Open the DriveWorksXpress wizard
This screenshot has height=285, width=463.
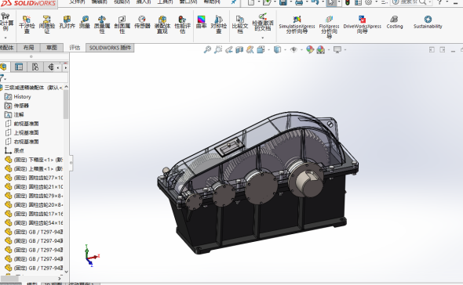(x=363, y=24)
